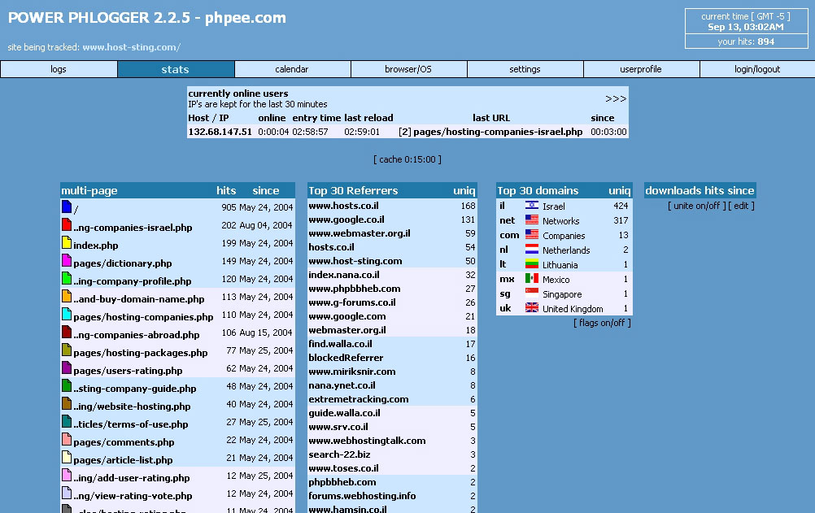815x513 pixels.
Task: Click the yellow page icon next to index.php
Action: pos(67,243)
